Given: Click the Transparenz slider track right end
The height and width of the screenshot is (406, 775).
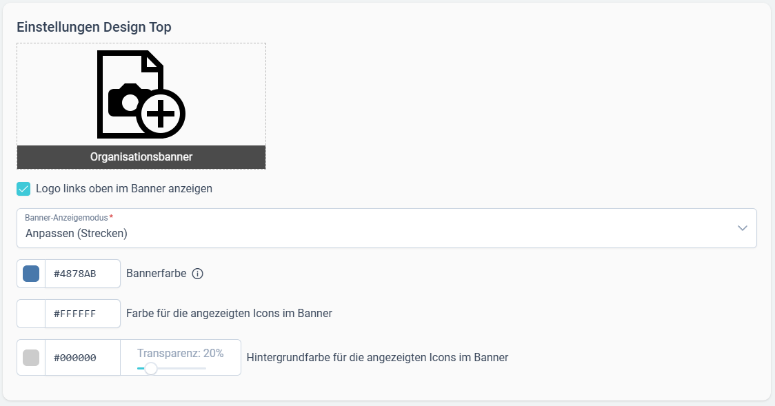Looking at the screenshot, I should coord(205,369).
